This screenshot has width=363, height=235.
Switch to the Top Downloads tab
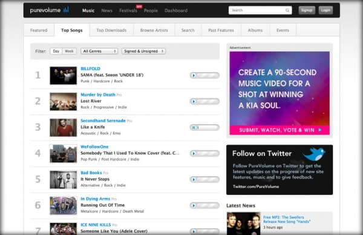click(x=111, y=30)
